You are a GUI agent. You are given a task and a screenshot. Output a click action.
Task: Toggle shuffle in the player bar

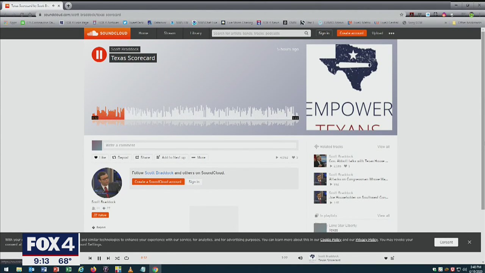(117, 258)
